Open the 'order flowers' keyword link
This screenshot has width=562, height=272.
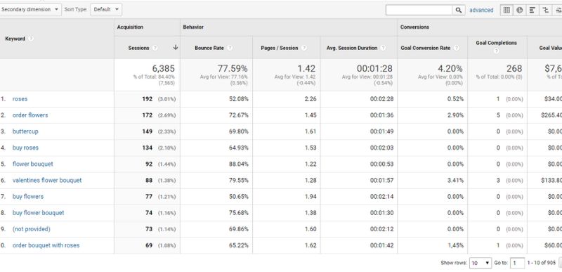coord(30,115)
